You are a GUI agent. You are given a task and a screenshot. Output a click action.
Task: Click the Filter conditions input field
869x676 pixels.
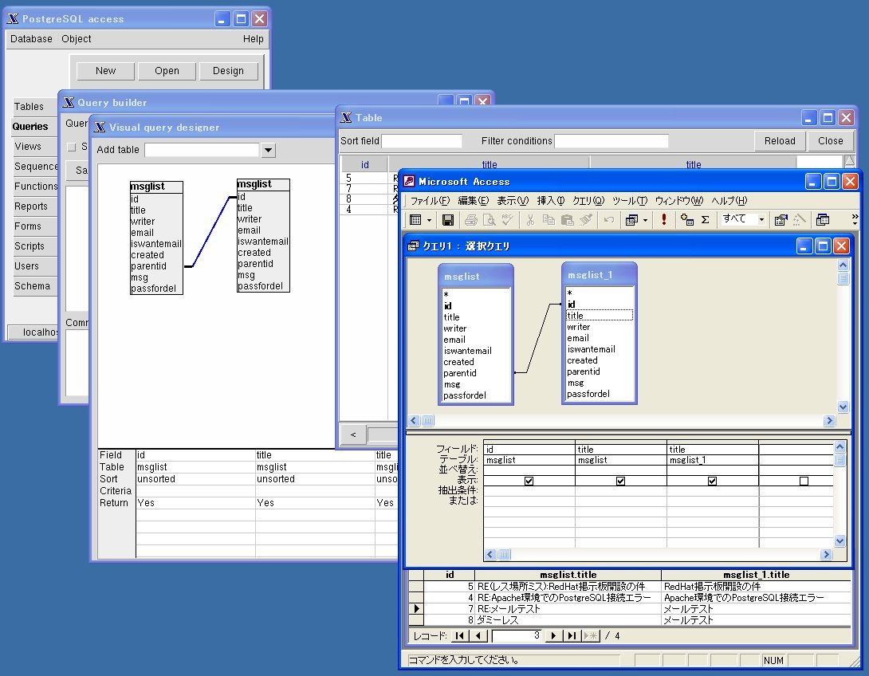(x=611, y=141)
